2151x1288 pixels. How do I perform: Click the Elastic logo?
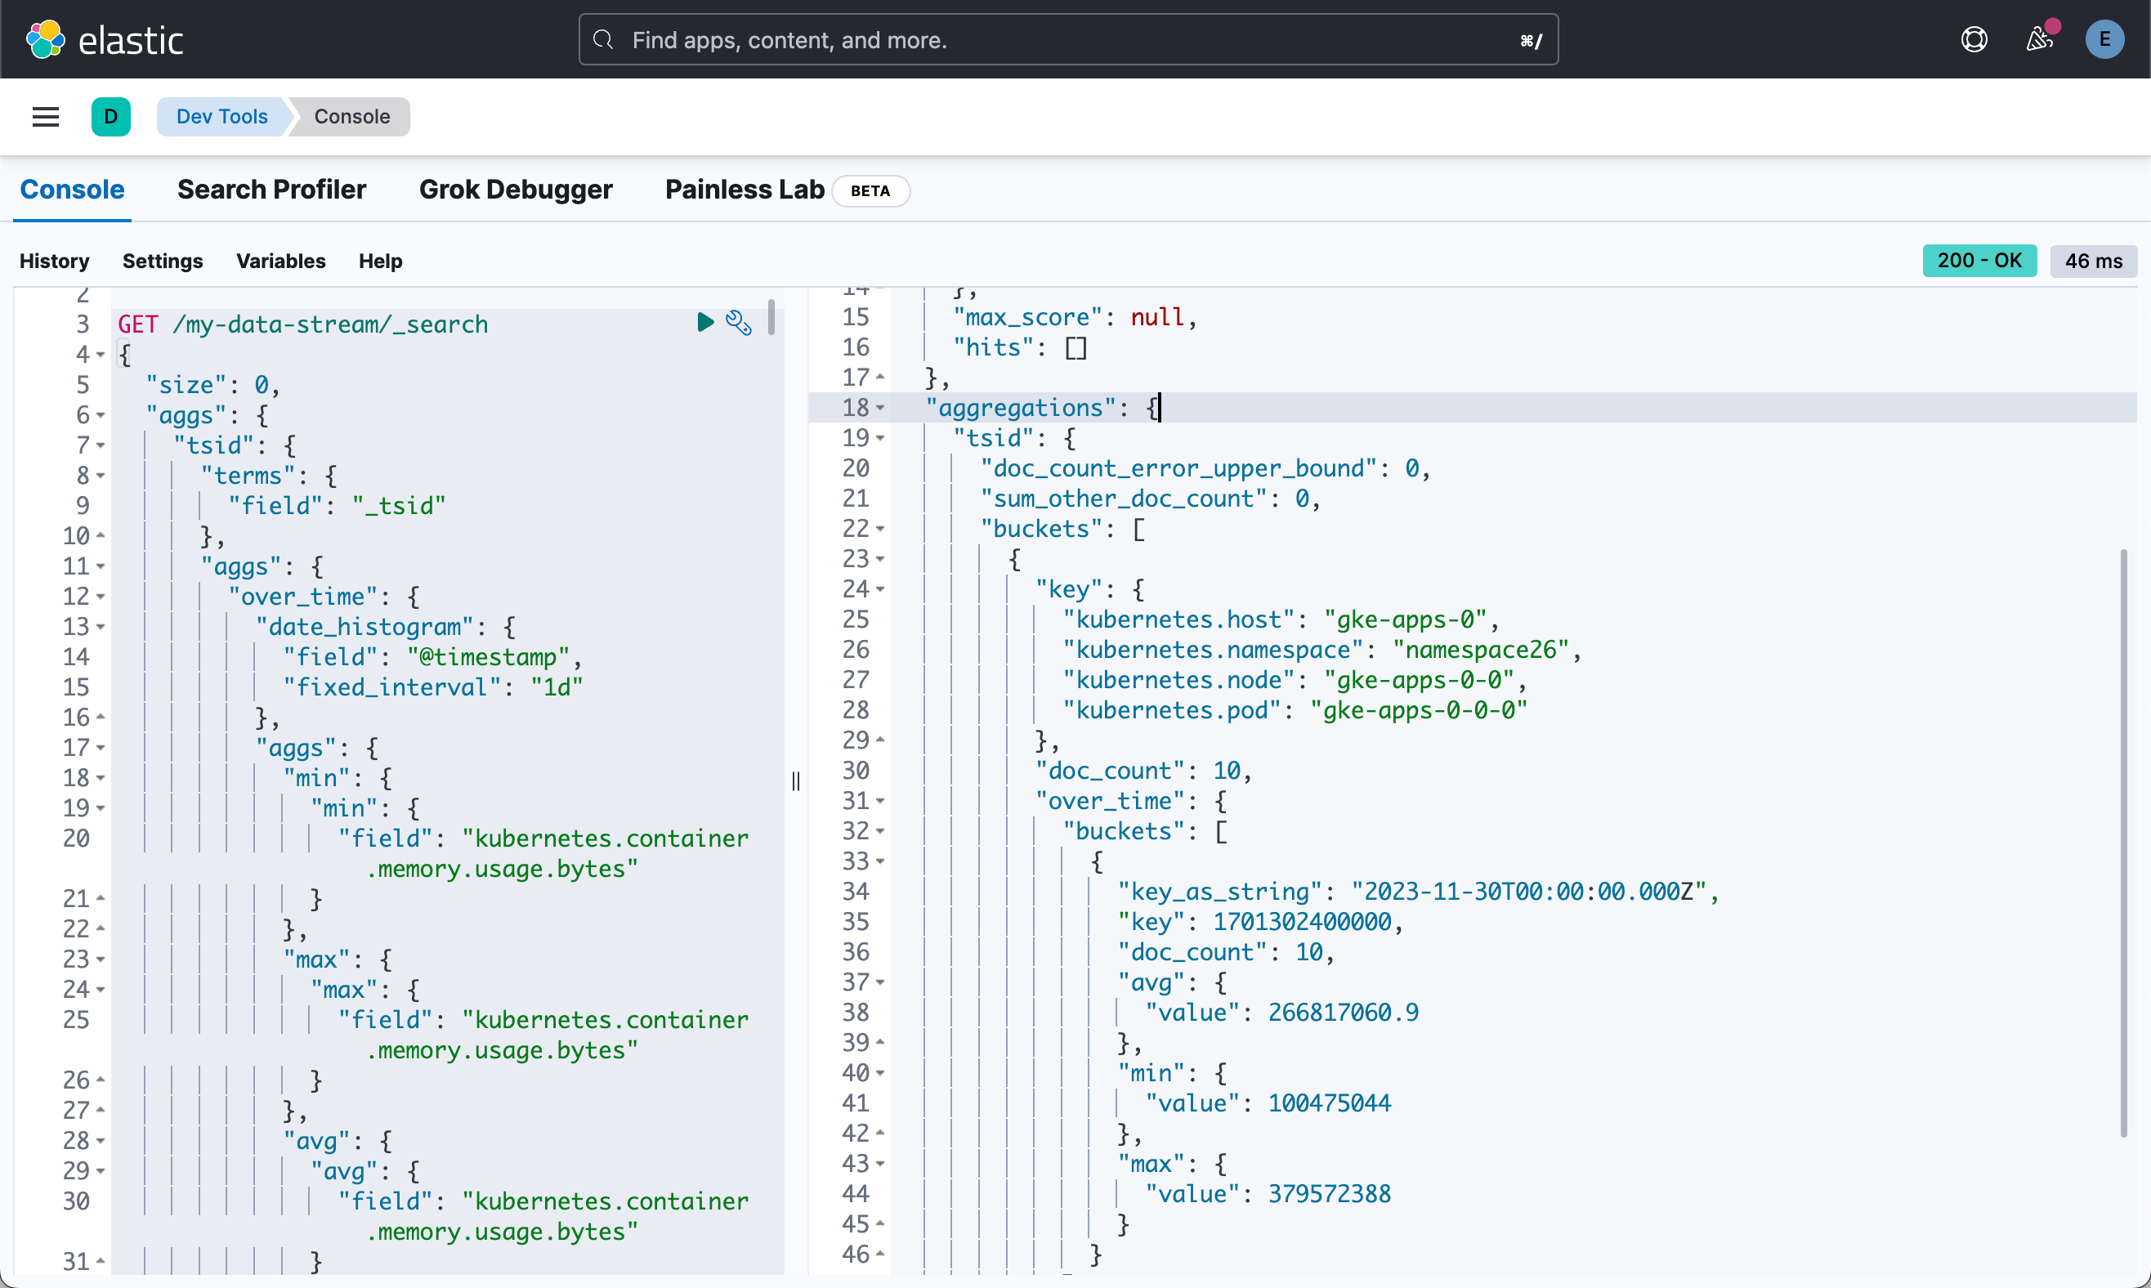pyautogui.click(x=105, y=40)
